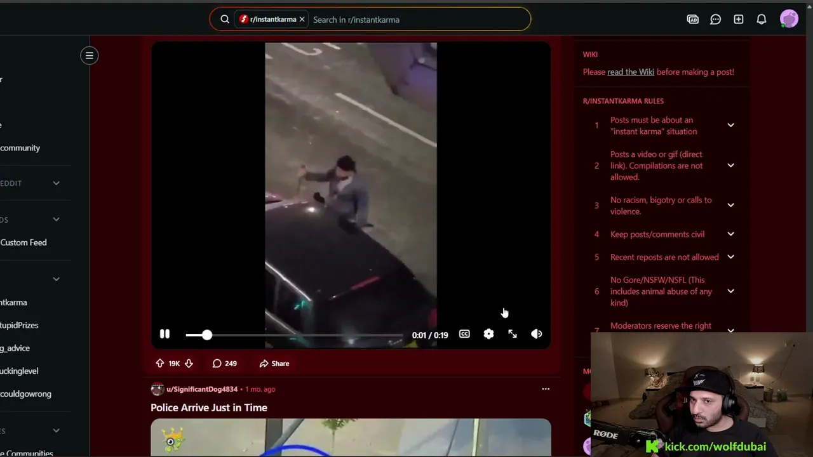Remove the r/instantkarma search filter
Viewport: 813px width, 457px height.
click(x=302, y=20)
